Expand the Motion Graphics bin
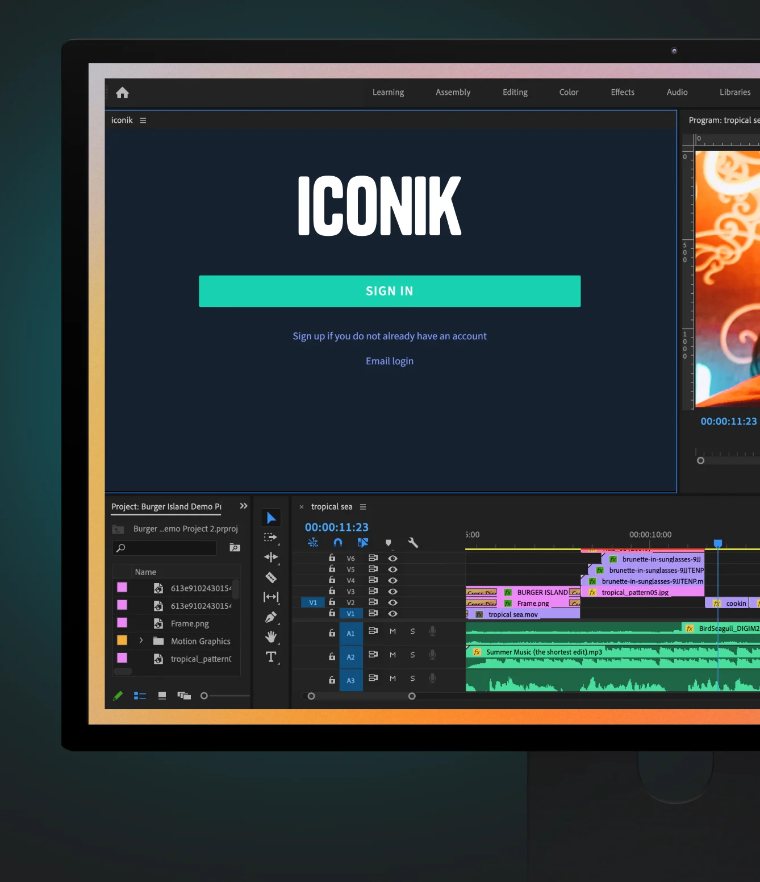 (x=141, y=640)
